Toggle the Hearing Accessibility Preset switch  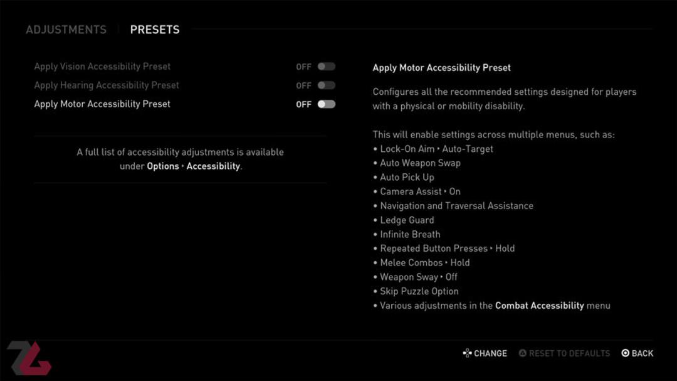coord(327,85)
